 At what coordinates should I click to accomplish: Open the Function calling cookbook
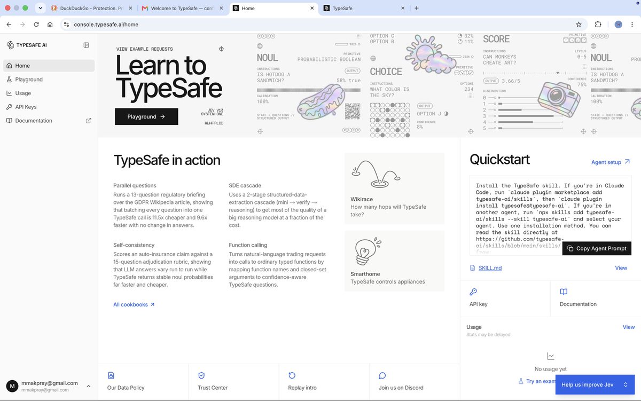(x=278, y=265)
